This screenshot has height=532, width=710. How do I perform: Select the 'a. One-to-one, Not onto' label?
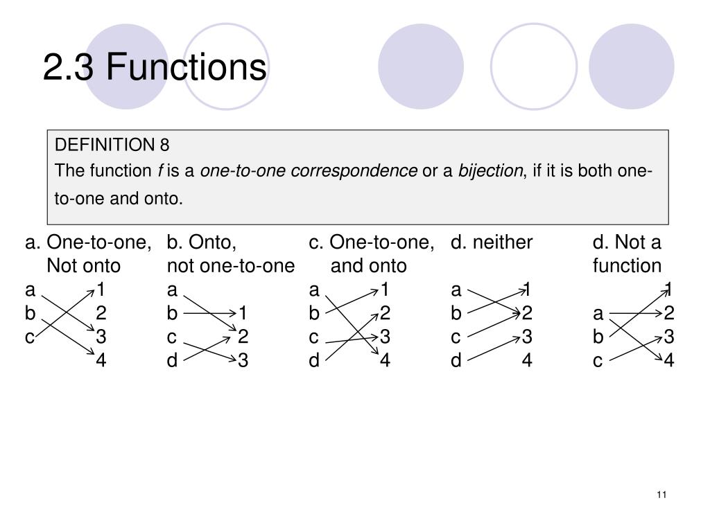(88, 254)
